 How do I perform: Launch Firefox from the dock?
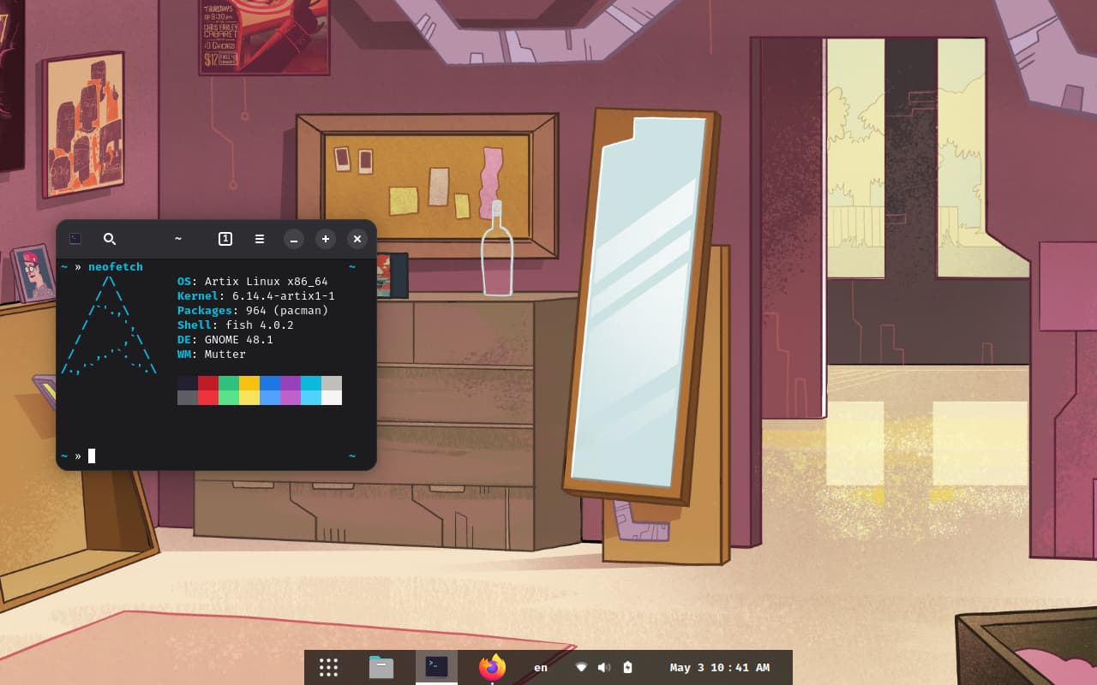pos(492,667)
